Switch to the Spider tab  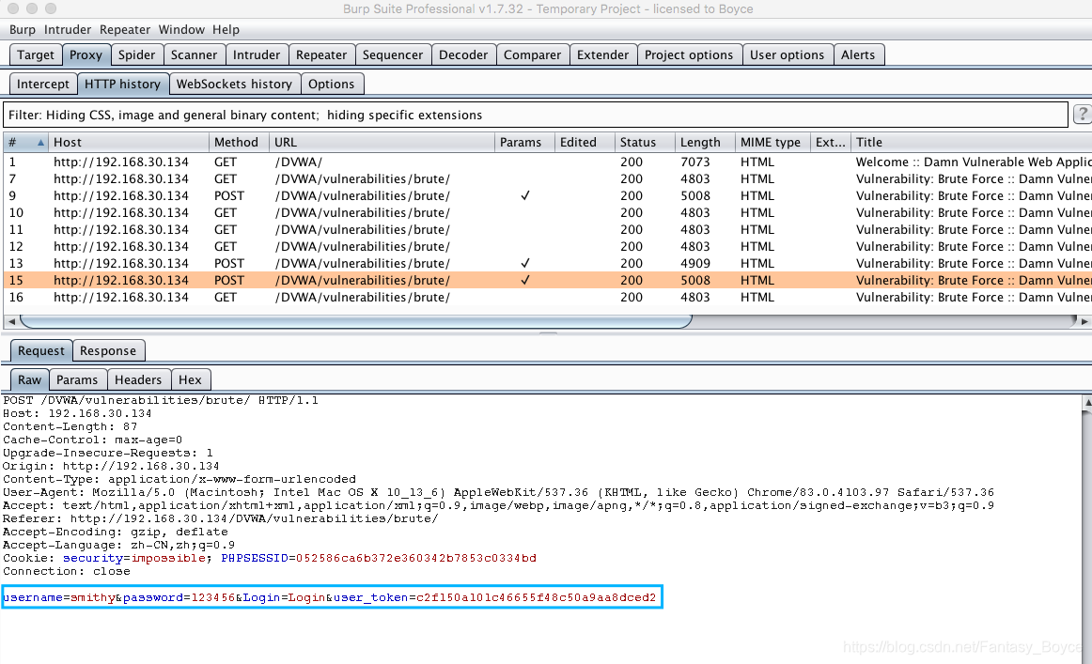[136, 55]
